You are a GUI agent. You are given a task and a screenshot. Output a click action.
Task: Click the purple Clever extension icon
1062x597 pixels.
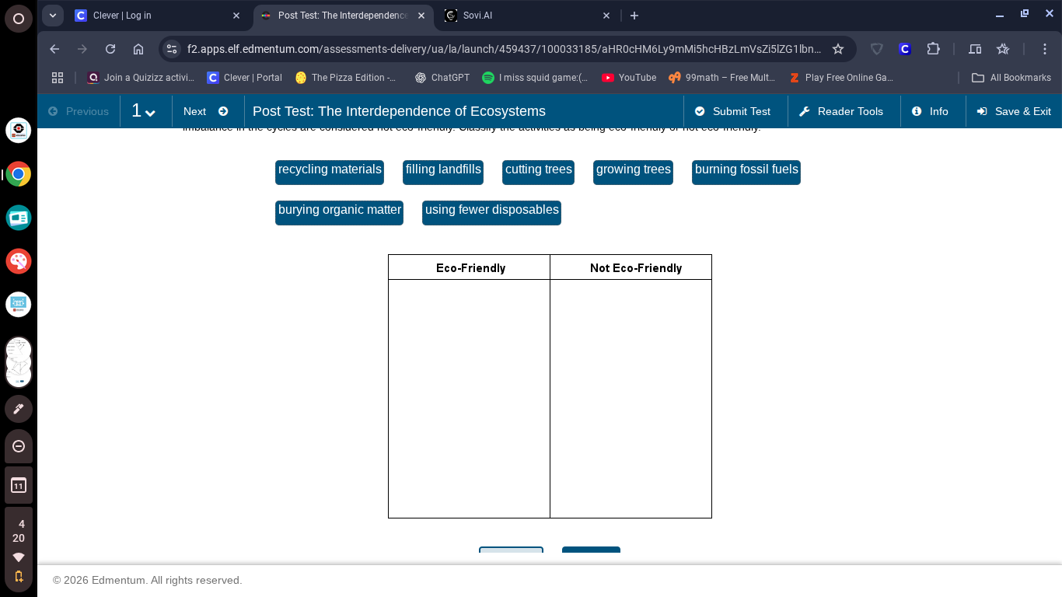pyautogui.click(x=904, y=48)
